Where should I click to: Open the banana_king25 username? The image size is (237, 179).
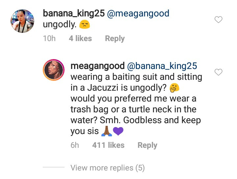coord(74,13)
